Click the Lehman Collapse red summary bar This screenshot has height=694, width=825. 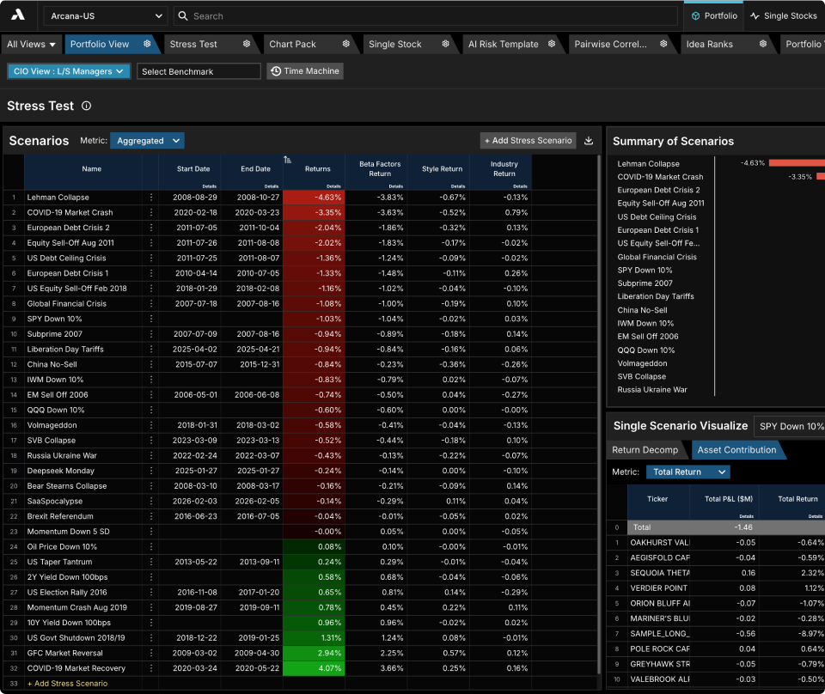797,163
